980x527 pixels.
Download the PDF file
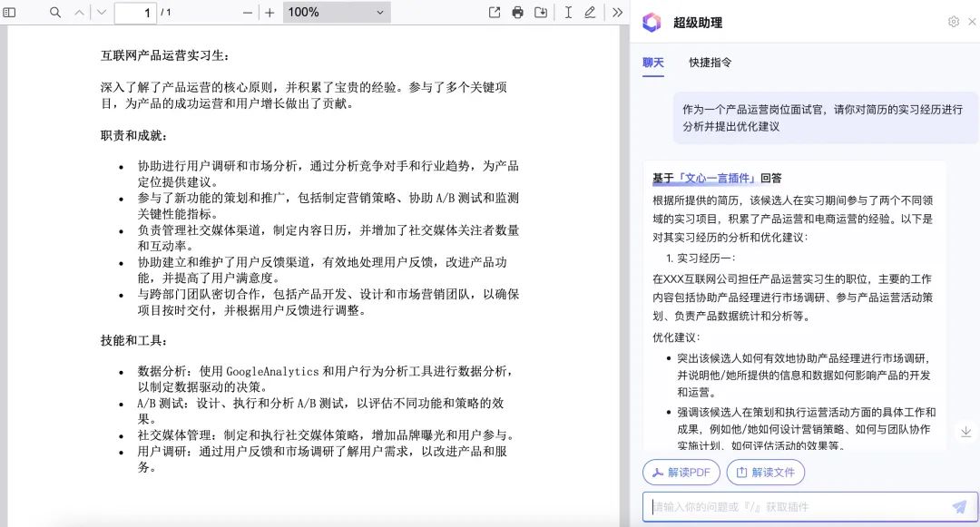click(541, 13)
